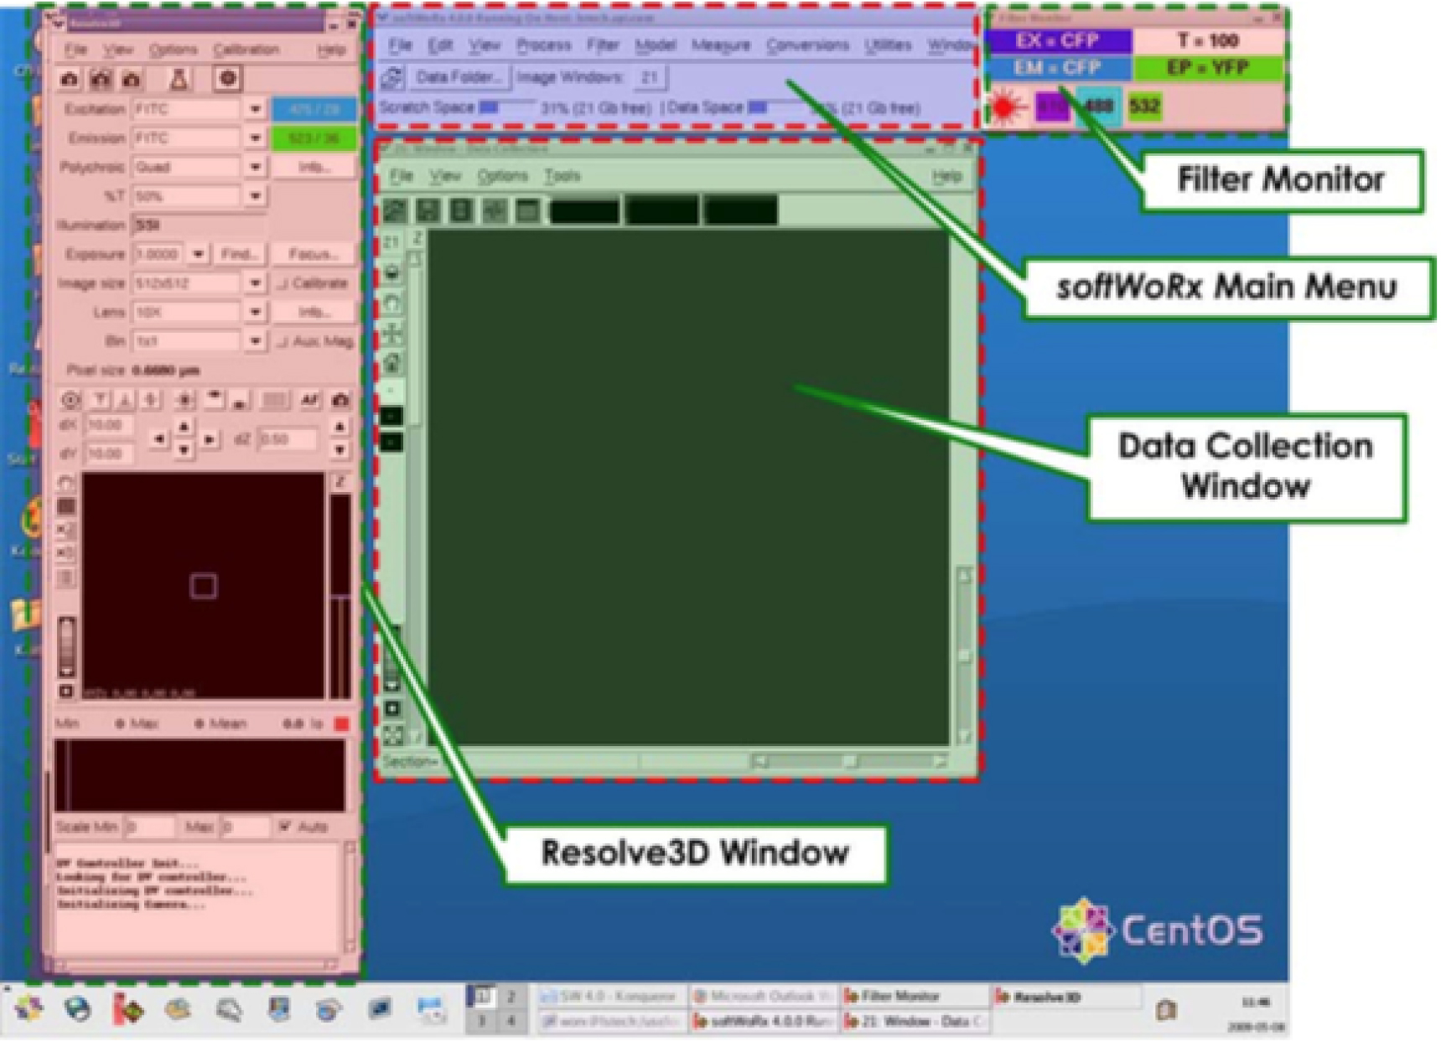This screenshot has height=1042, width=1441.
Task: Open the Bin dropdown
Action: pyautogui.click(x=255, y=341)
